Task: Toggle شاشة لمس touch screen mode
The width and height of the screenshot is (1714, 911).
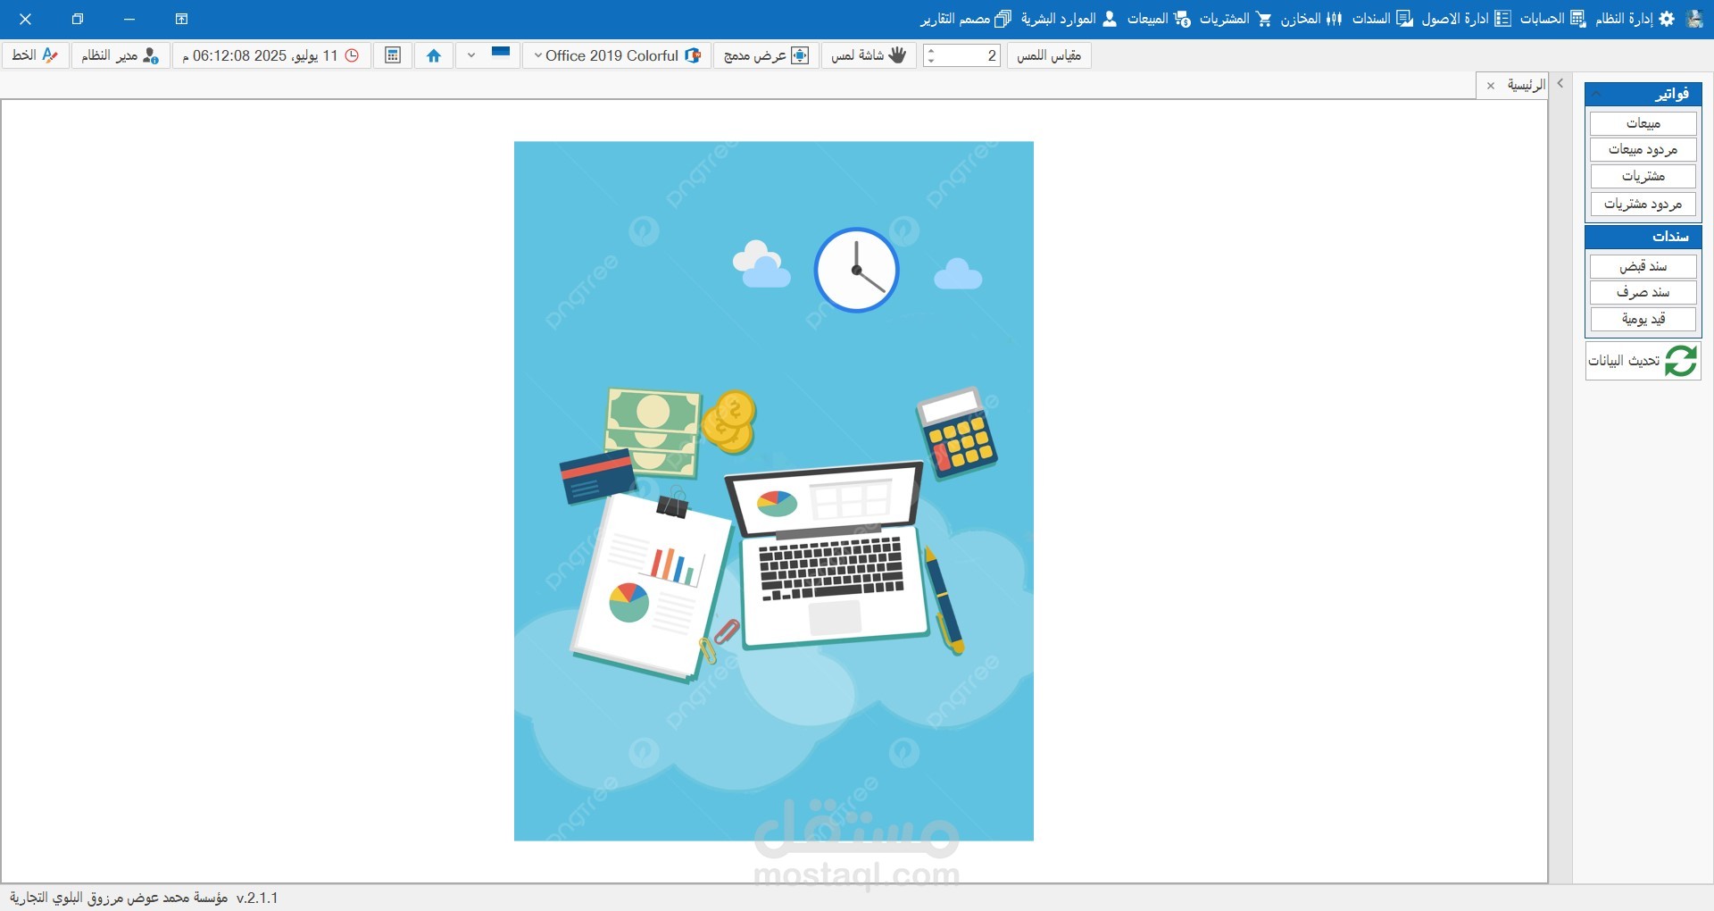Action: pyautogui.click(x=869, y=55)
